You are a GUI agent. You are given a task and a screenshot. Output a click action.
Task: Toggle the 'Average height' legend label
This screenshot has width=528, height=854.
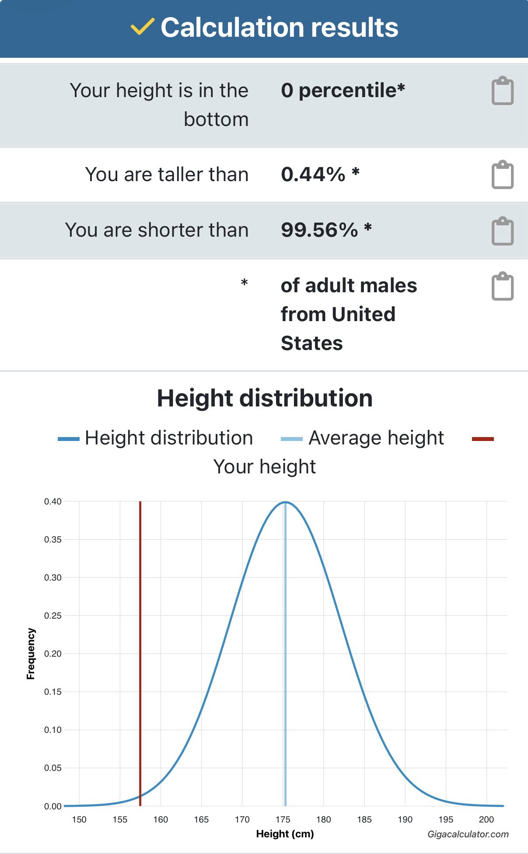coord(376,438)
